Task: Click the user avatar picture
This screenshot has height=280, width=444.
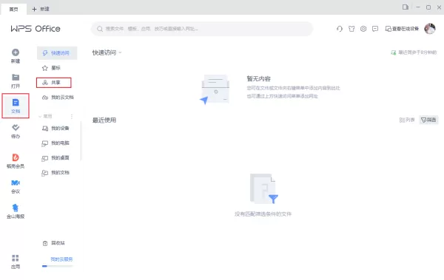Action: [430, 29]
